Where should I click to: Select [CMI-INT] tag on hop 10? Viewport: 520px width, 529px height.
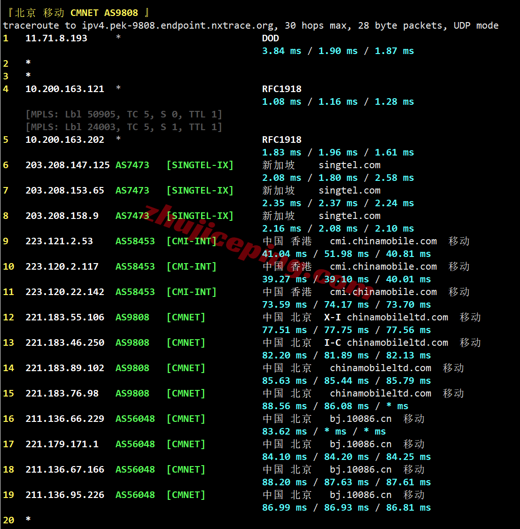[192, 266]
